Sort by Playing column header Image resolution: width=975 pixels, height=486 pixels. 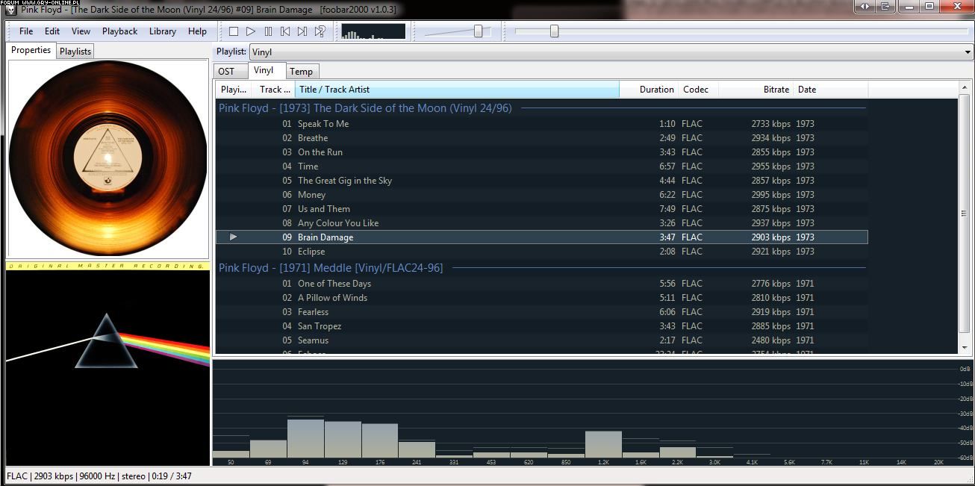[234, 90]
